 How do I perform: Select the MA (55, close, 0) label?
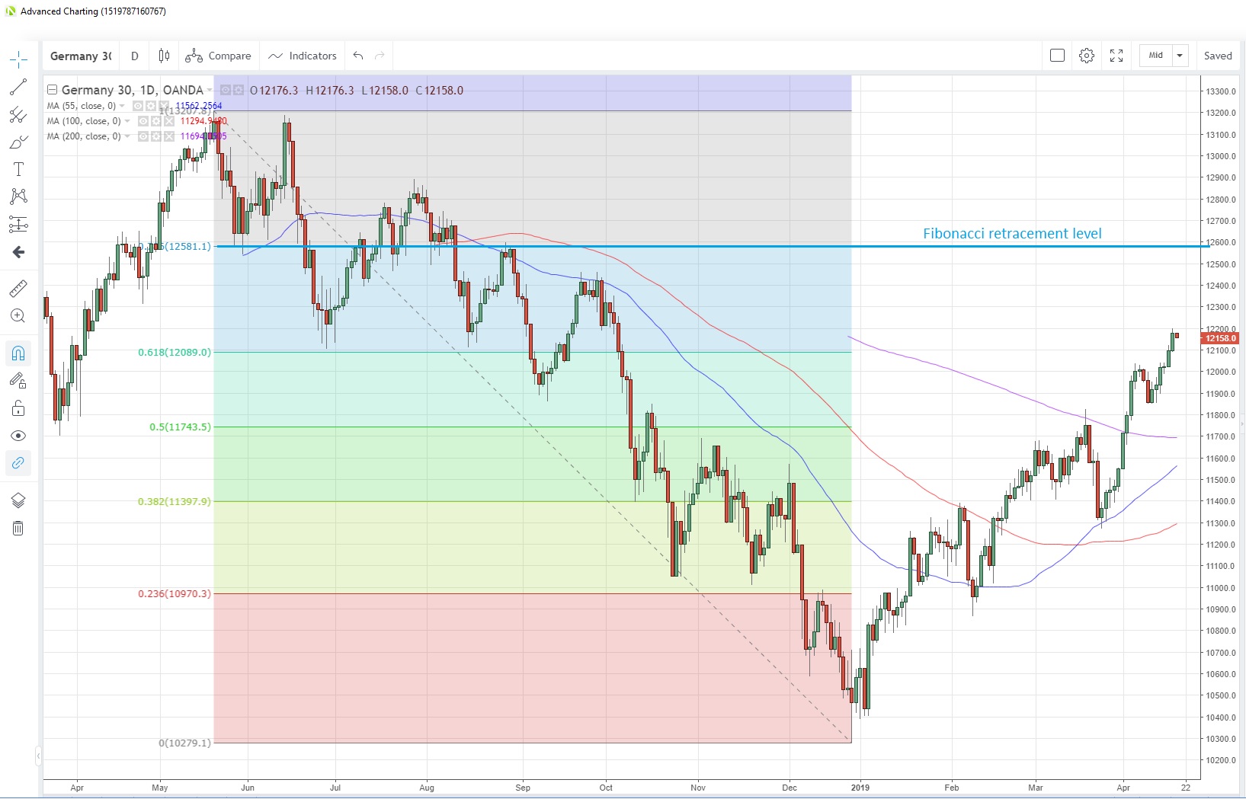coord(82,106)
